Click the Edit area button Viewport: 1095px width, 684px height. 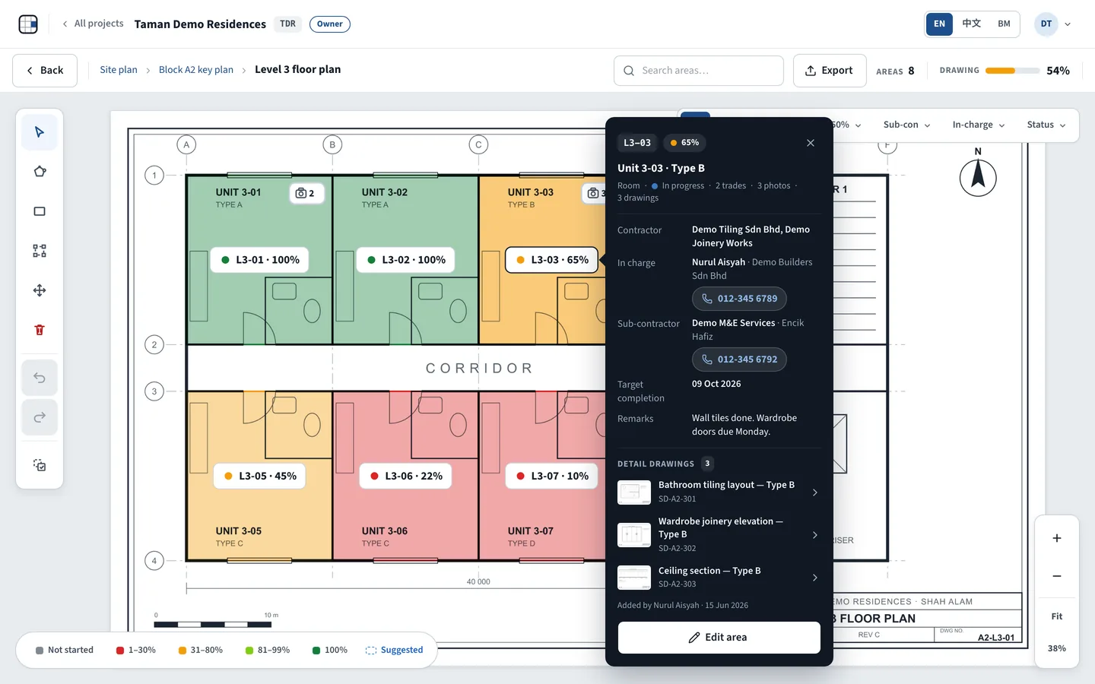click(x=719, y=638)
